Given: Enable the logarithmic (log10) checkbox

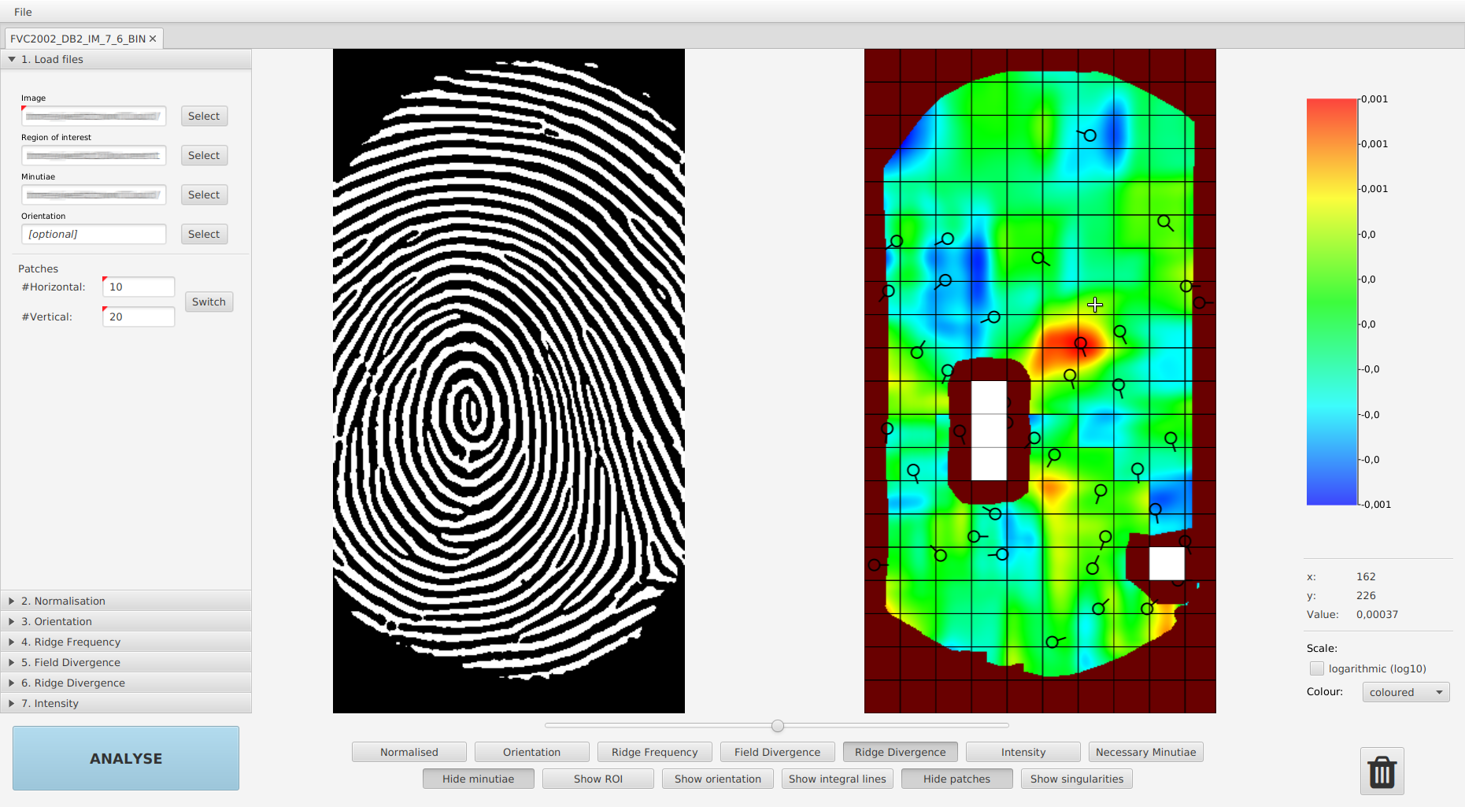Looking at the screenshot, I should coord(1316,668).
